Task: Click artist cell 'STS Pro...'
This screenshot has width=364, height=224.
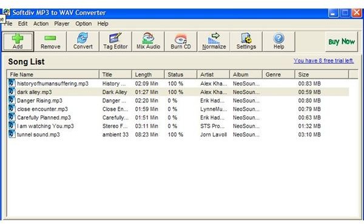Action: pyautogui.click(x=212, y=126)
